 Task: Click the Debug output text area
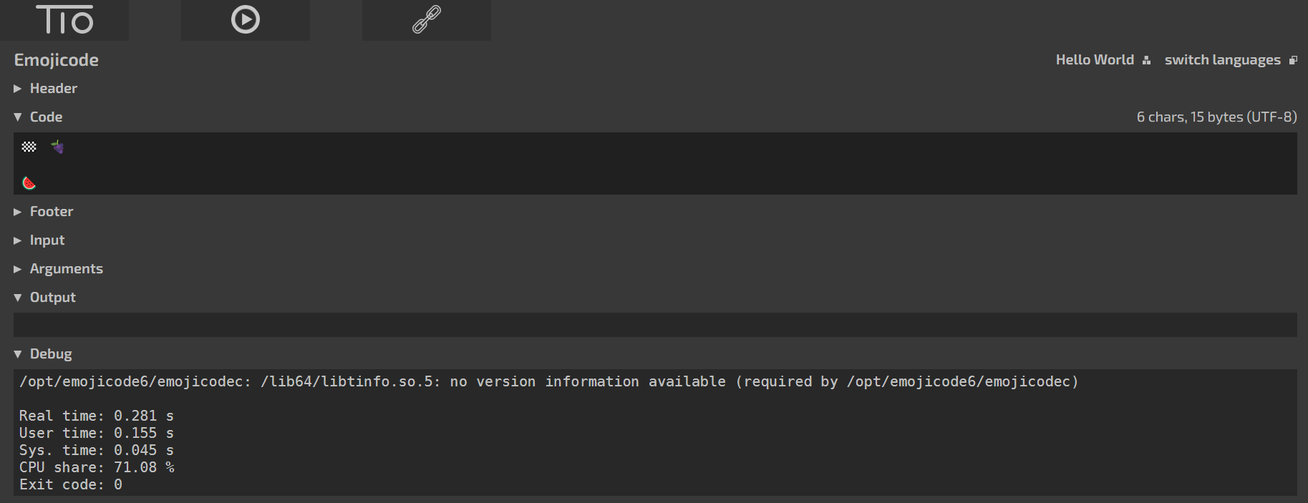click(655, 432)
